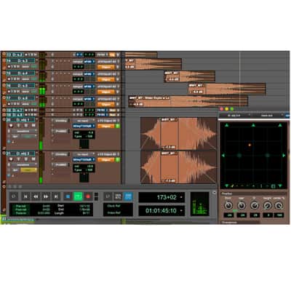Open the track selector tab in panner window
The width and height of the screenshot is (291, 291).
[x=235, y=116]
